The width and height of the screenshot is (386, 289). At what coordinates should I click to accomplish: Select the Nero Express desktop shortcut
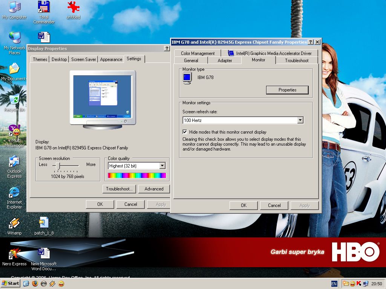(x=14, y=257)
